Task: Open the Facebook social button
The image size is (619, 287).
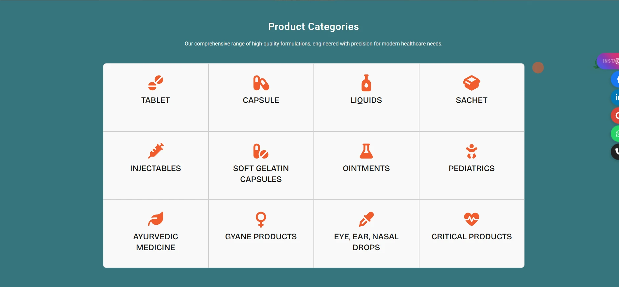Action: click(x=615, y=79)
